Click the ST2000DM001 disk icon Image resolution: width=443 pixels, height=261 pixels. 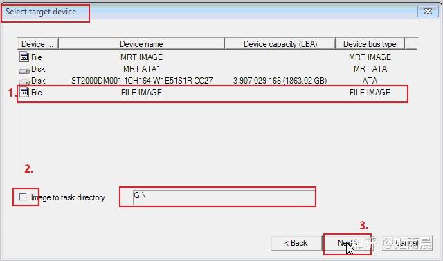pos(24,82)
